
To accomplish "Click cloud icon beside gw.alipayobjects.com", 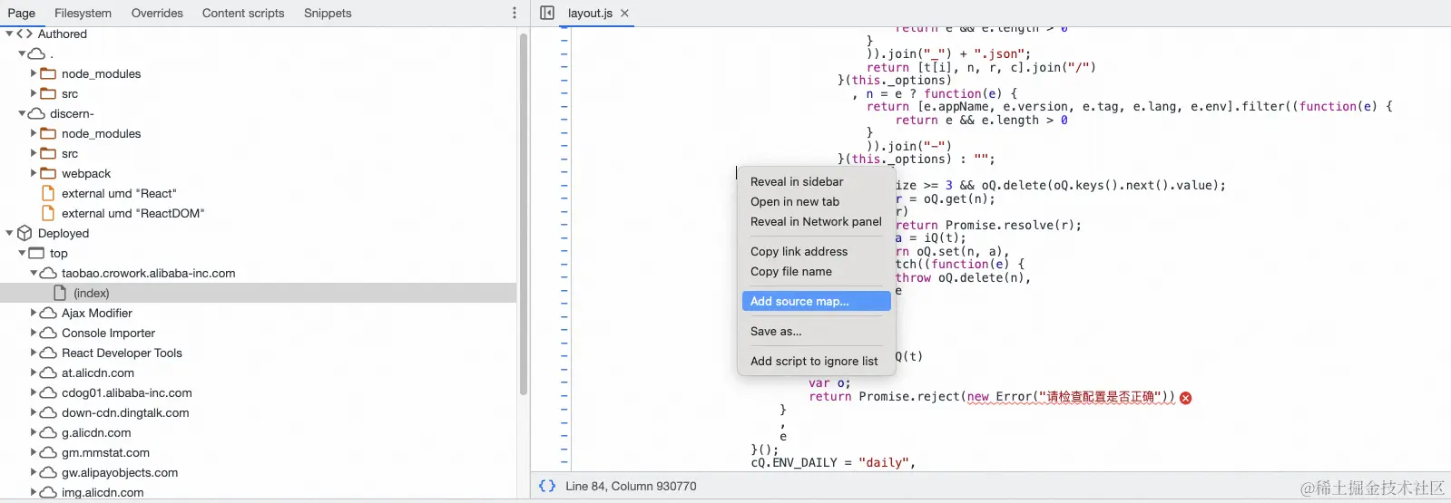I will (x=48, y=472).
